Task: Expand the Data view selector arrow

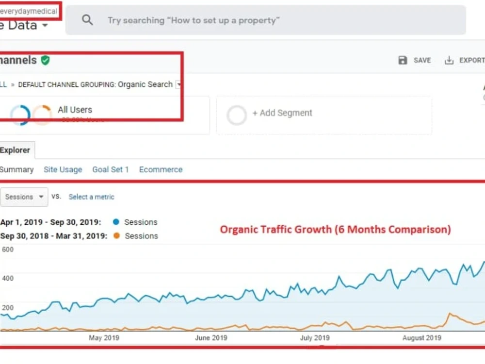Action: coord(45,25)
